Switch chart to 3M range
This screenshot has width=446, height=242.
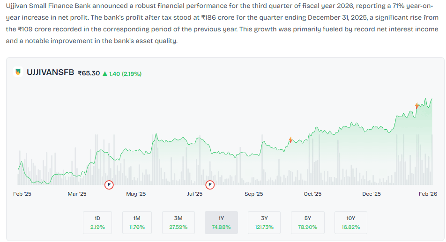point(178,222)
